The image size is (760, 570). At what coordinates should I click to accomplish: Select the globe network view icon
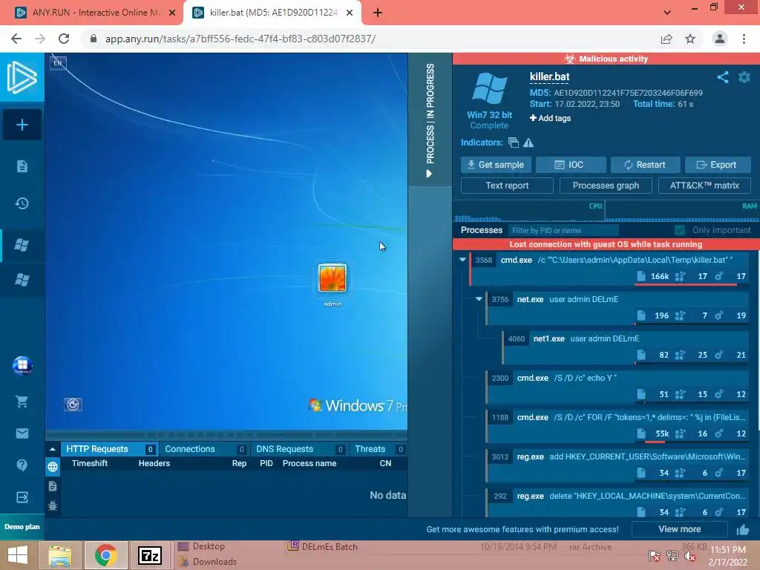pyautogui.click(x=53, y=467)
